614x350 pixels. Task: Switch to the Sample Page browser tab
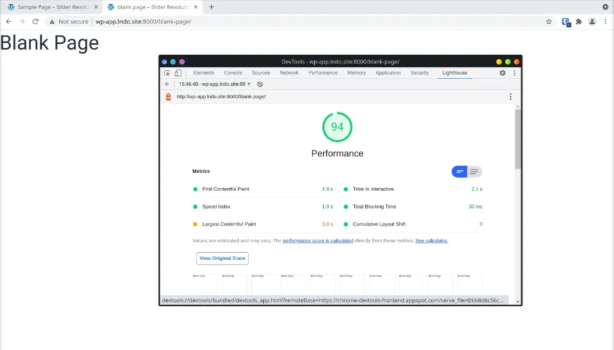pyautogui.click(x=53, y=7)
